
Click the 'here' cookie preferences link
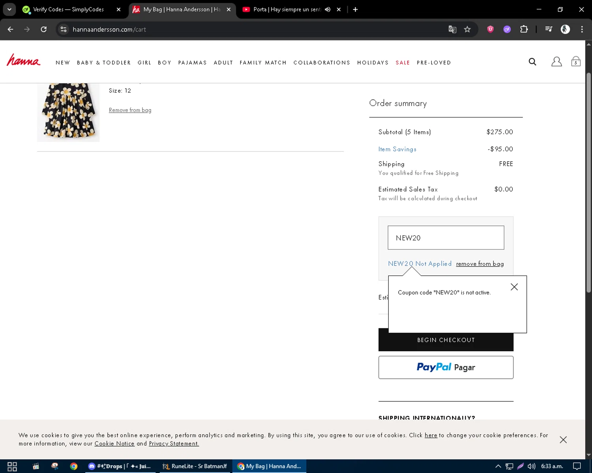click(x=431, y=435)
